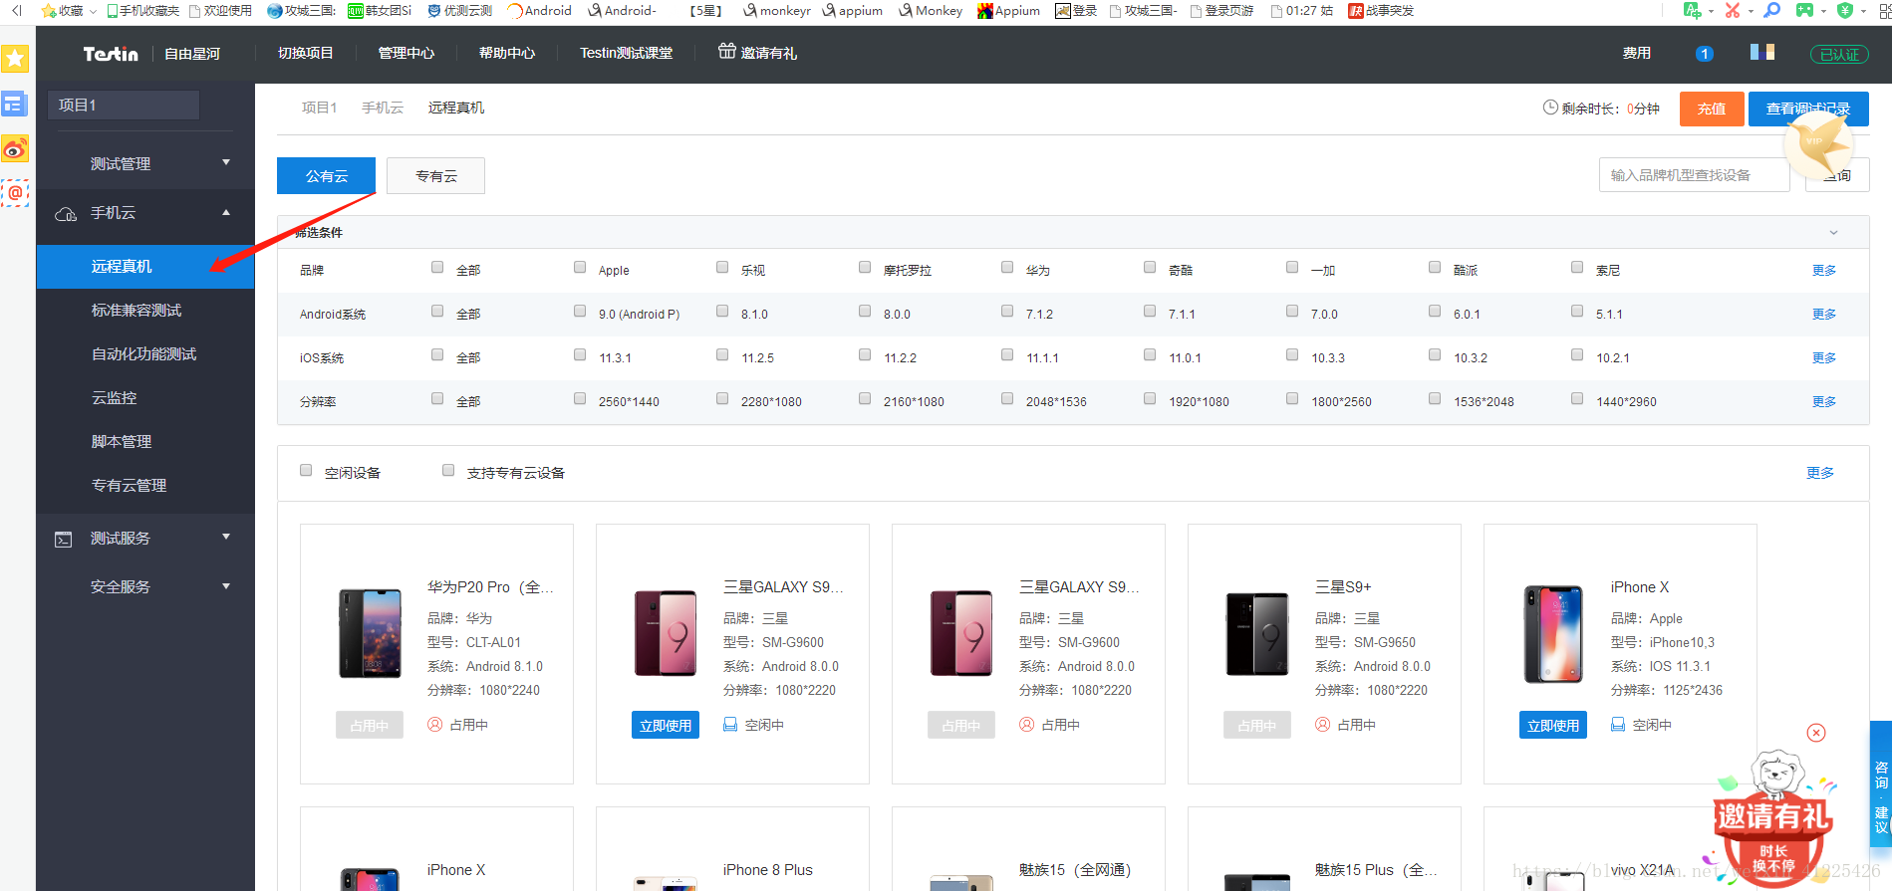Click the 三星S9+ phone thumbnail

(1257, 634)
